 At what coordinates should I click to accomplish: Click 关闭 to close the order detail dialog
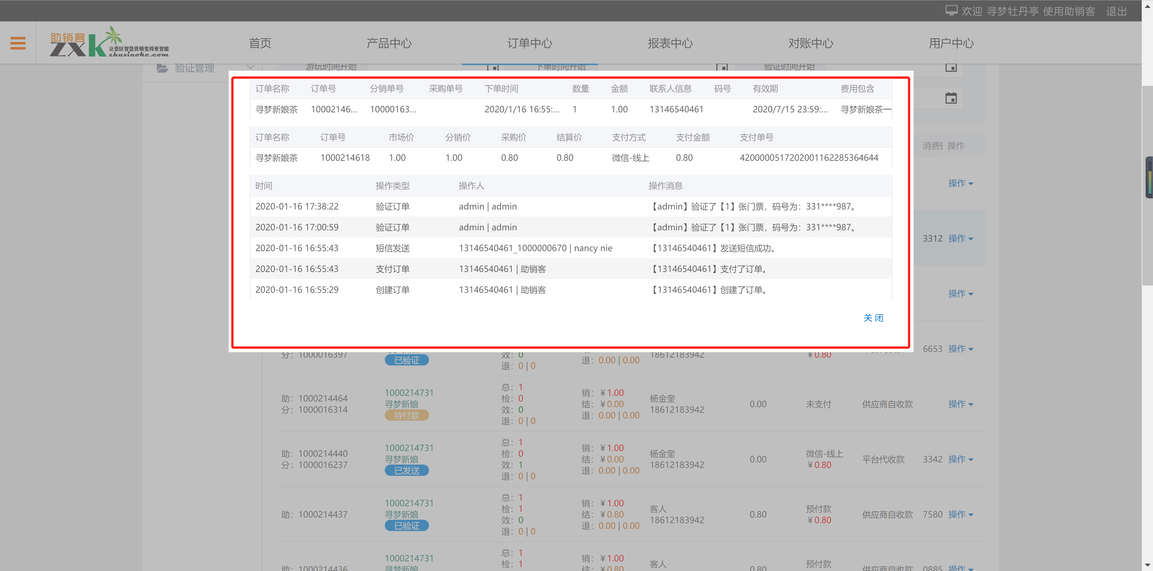click(873, 318)
